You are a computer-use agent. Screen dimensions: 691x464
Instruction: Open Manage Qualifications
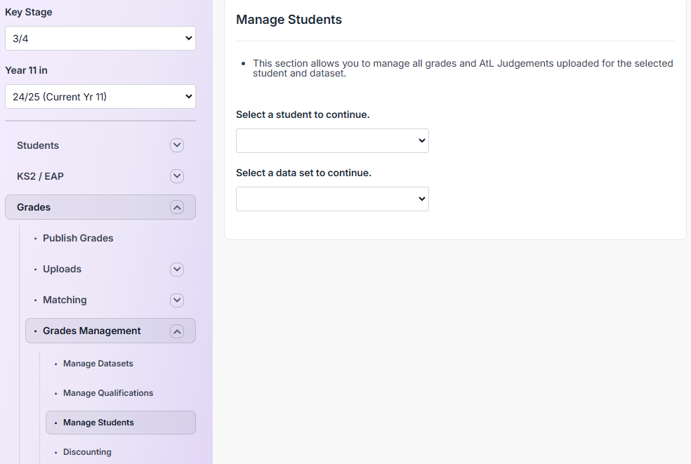108,393
